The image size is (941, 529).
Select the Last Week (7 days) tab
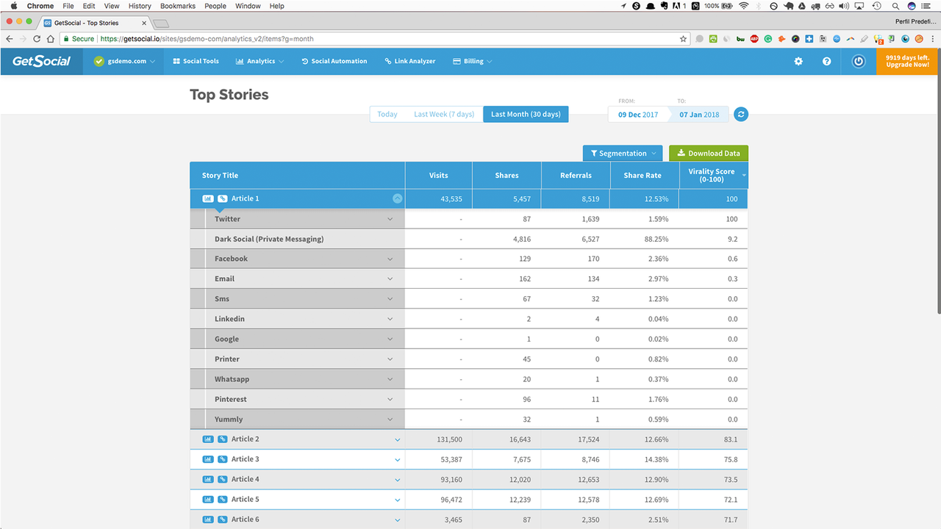pyautogui.click(x=443, y=114)
